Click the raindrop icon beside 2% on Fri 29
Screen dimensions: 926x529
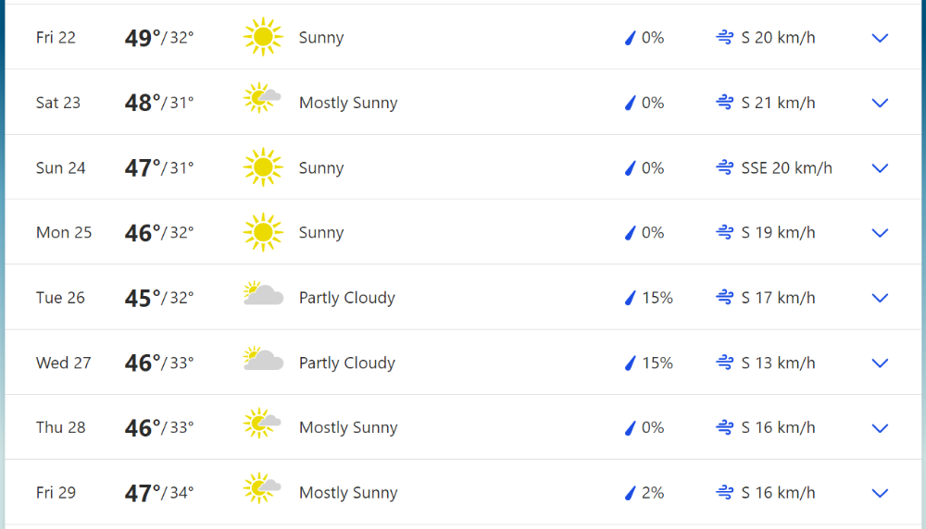[630, 492]
